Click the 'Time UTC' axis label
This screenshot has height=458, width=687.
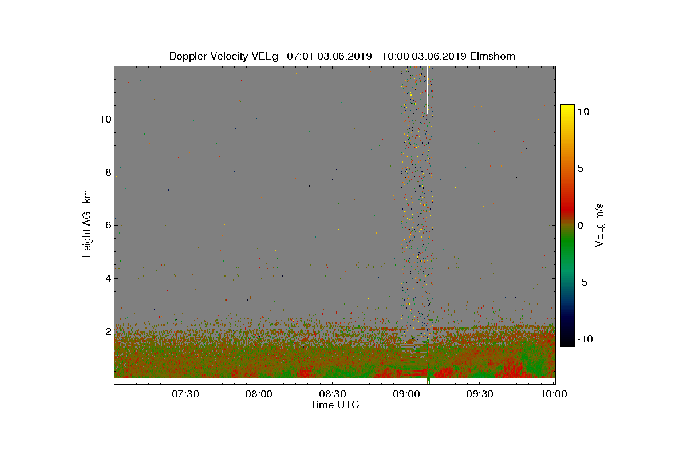coord(335,405)
